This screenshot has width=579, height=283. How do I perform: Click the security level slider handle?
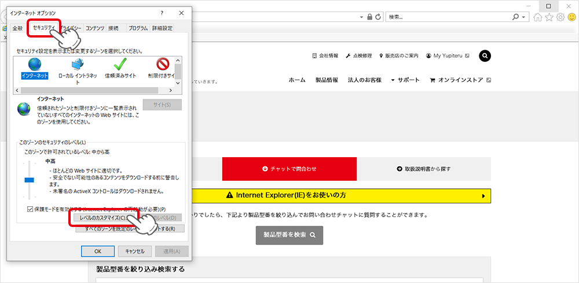[29, 180]
